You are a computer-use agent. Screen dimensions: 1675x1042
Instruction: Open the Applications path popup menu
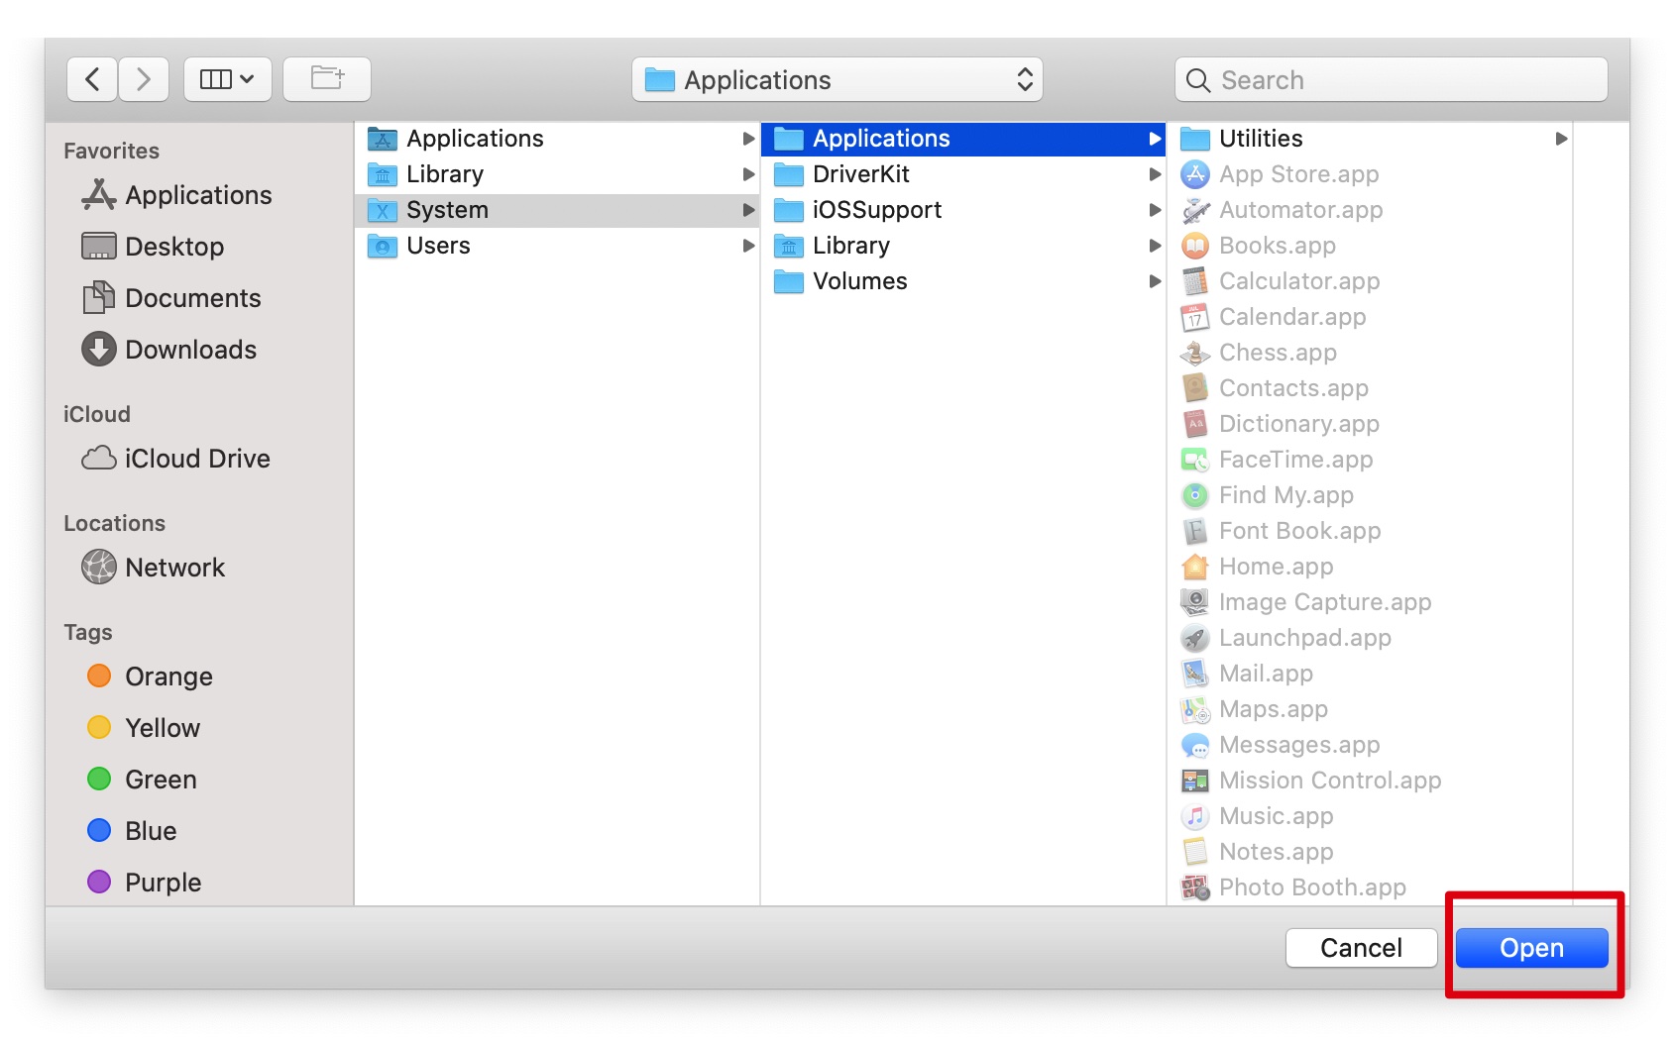(837, 79)
